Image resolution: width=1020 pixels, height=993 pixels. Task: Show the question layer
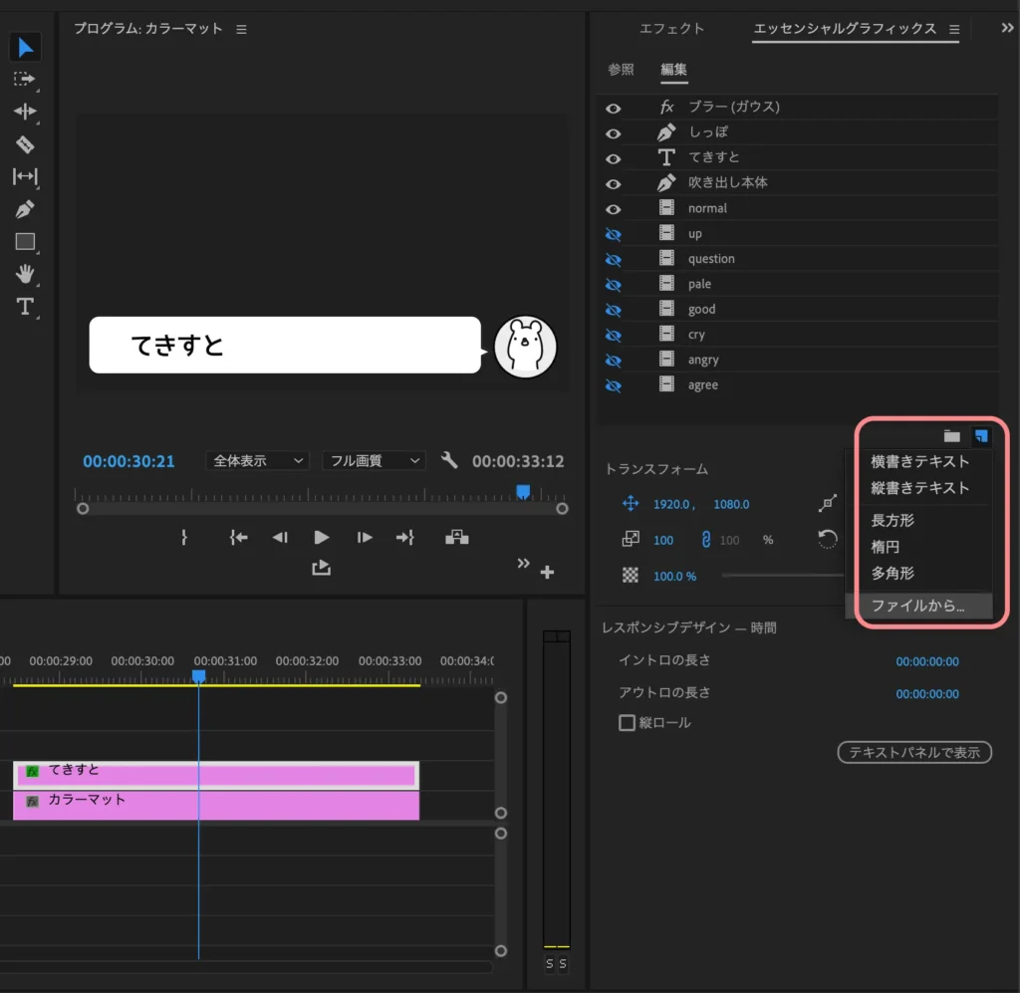point(614,260)
